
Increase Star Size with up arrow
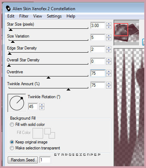[x=109, y=24]
